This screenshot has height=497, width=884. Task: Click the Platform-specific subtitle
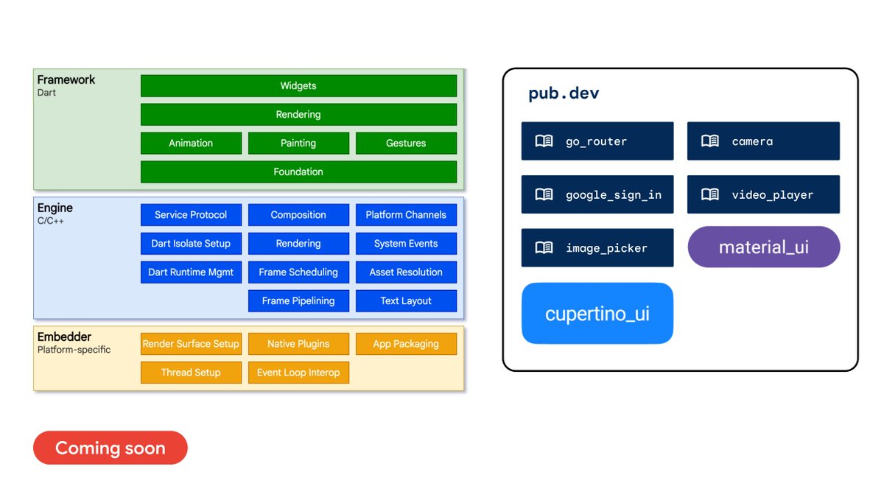point(74,350)
